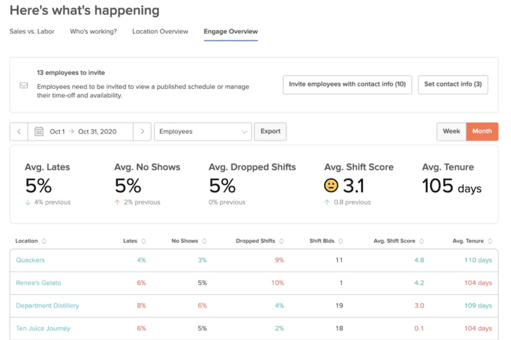Click the envelope invite icon
The height and width of the screenshot is (340, 511).
pyautogui.click(x=24, y=85)
